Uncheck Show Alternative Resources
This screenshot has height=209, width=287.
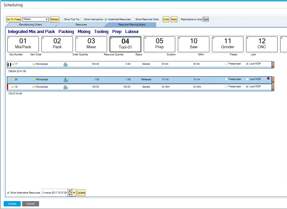(x=8, y=193)
